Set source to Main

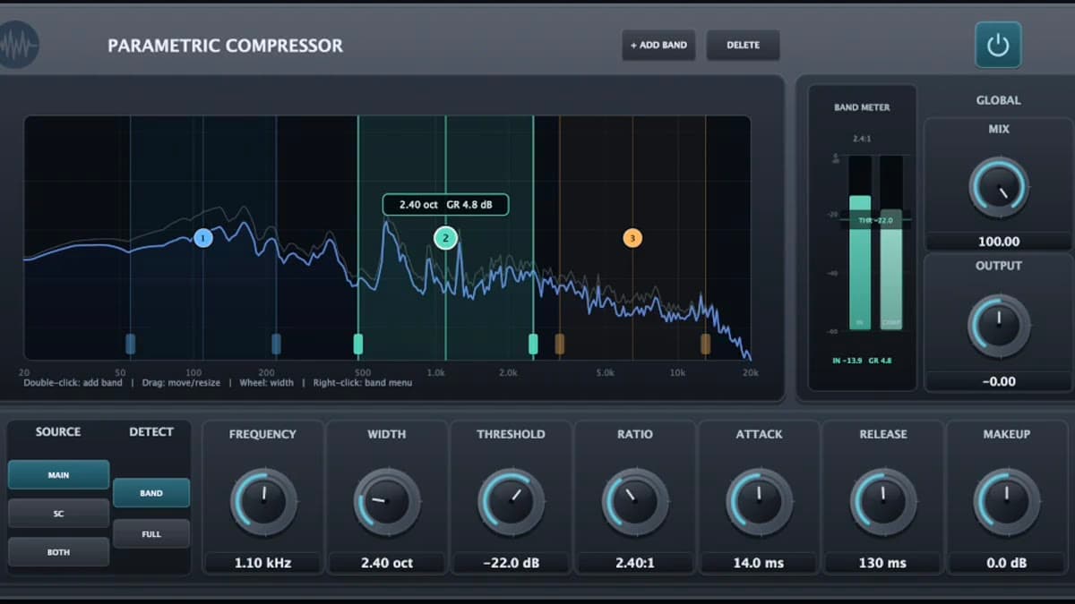point(58,475)
